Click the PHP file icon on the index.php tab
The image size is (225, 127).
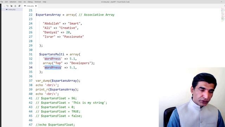point(25,6)
